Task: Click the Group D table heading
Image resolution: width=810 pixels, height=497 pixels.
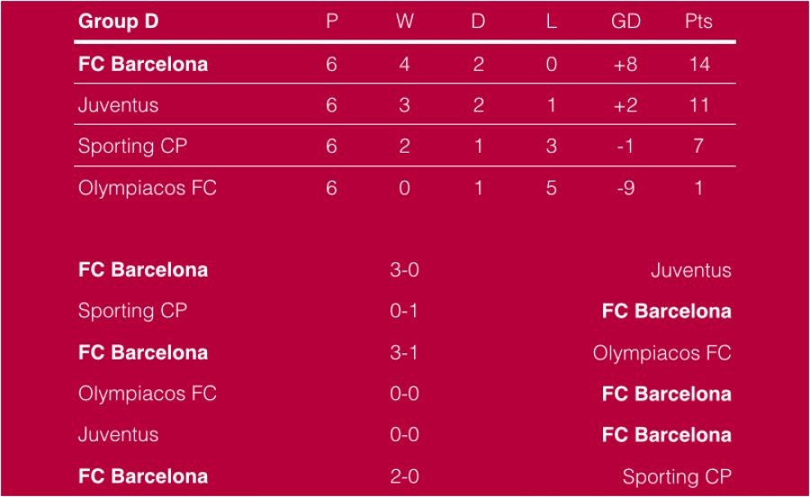Action: click(x=118, y=22)
